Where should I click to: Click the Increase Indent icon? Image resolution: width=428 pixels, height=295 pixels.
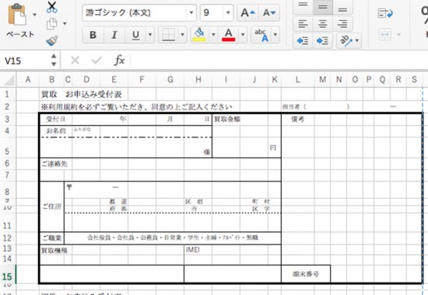coord(323,41)
